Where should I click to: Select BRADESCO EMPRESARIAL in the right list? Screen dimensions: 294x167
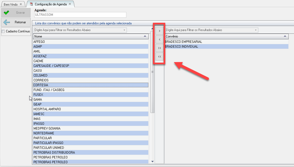(x=184, y=42)
